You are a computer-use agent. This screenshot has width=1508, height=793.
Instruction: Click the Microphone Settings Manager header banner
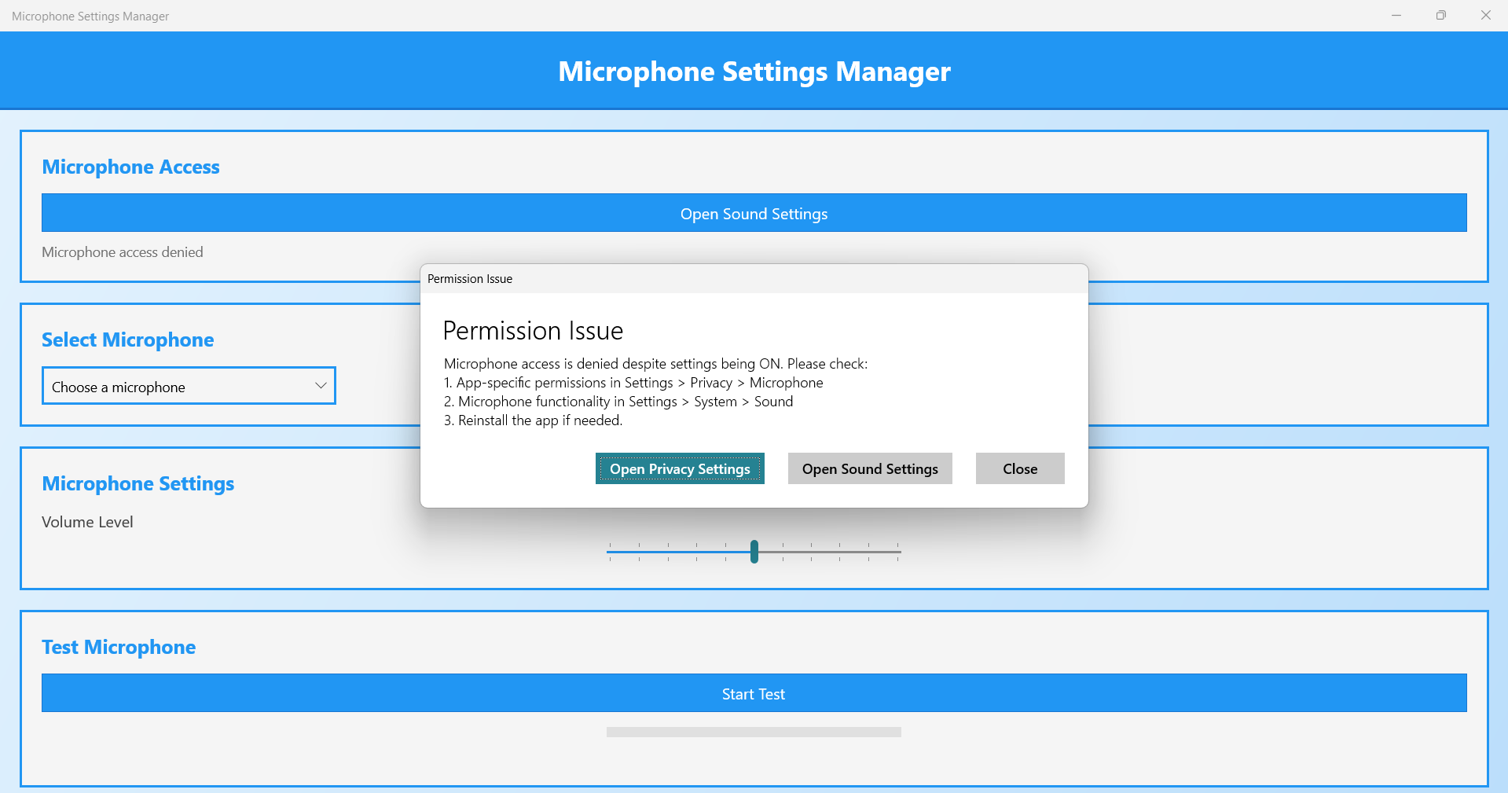coord(754,71)
